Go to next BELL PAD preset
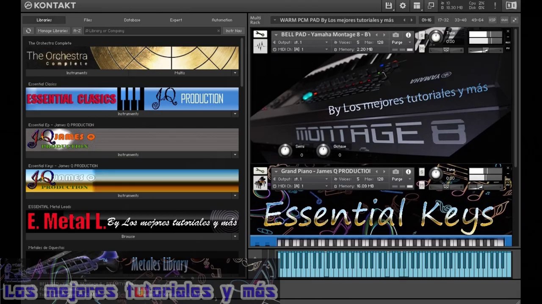The image size is (542, 304). point(384,35)
